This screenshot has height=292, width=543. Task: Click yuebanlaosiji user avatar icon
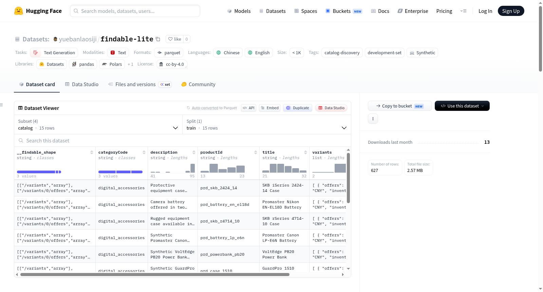click(x=55, y=39)
